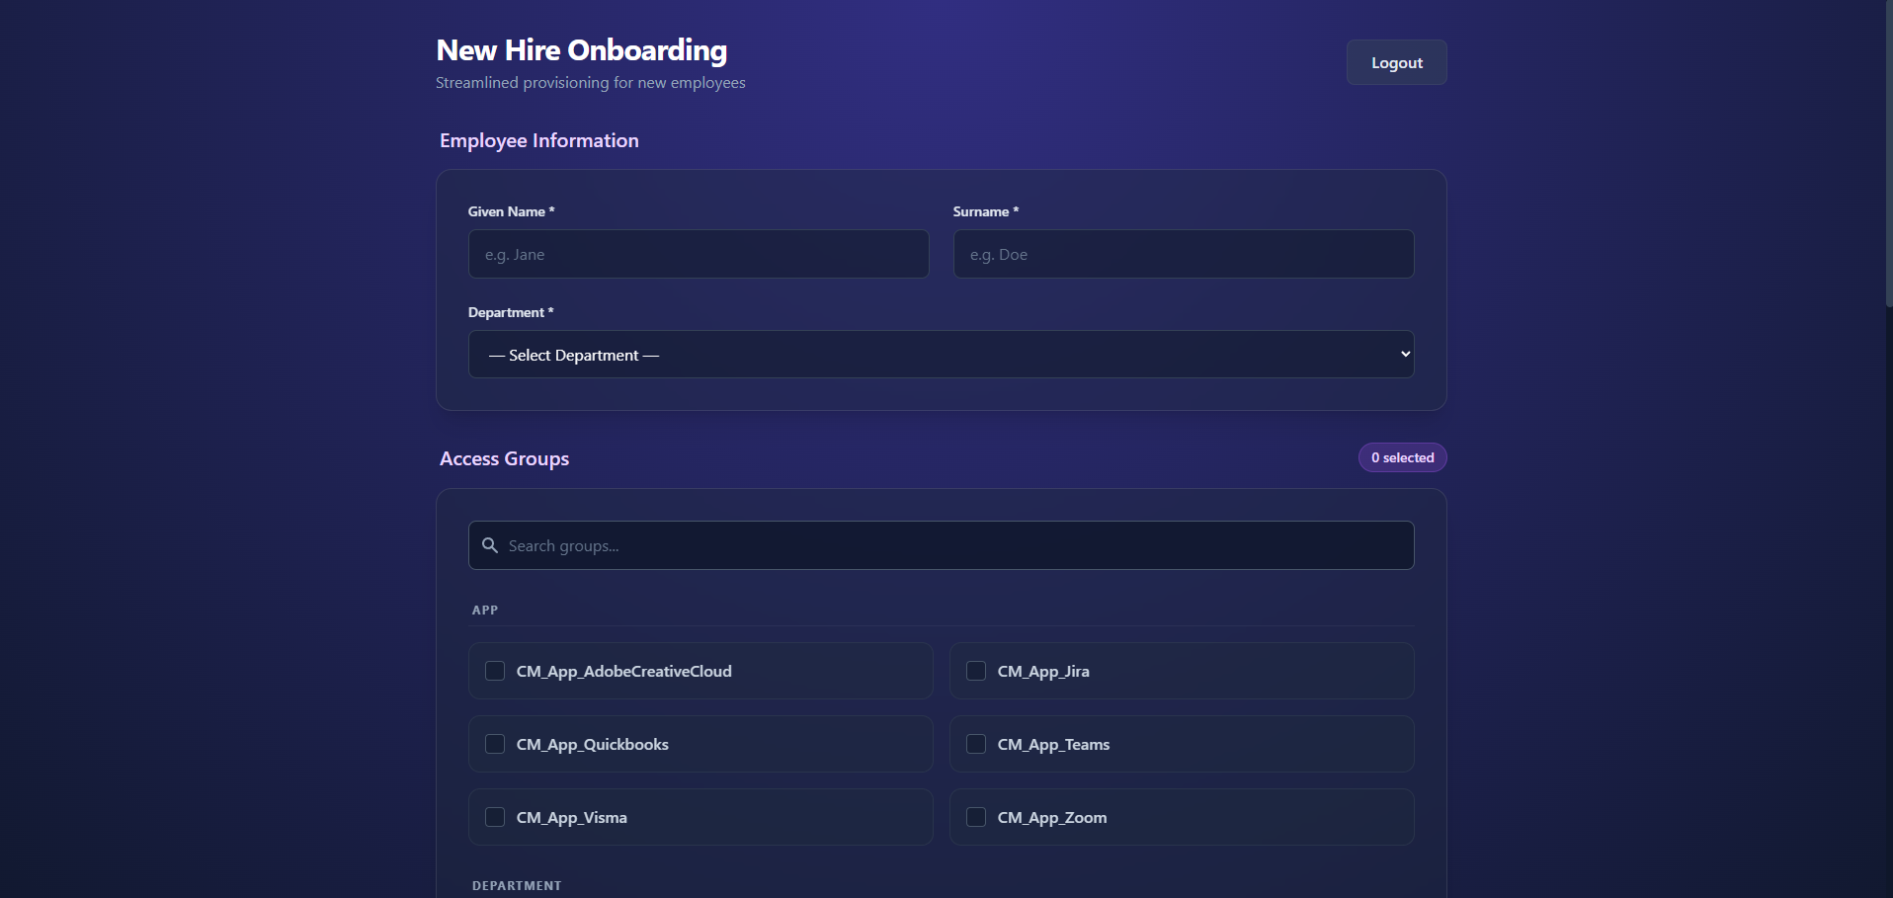The width and height of the screenshot is (1893, 898).
Task: Focus the Surname text field
Action: click(1183, 254)
